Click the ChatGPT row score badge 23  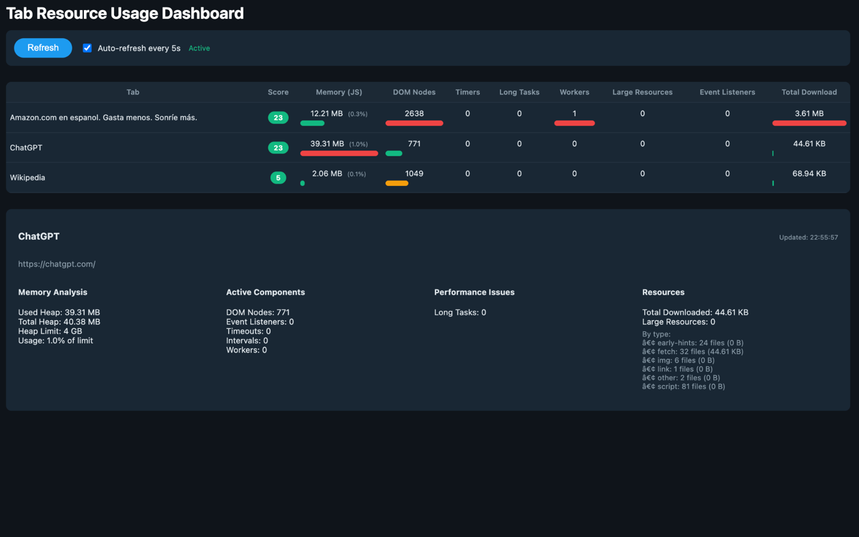278,148
